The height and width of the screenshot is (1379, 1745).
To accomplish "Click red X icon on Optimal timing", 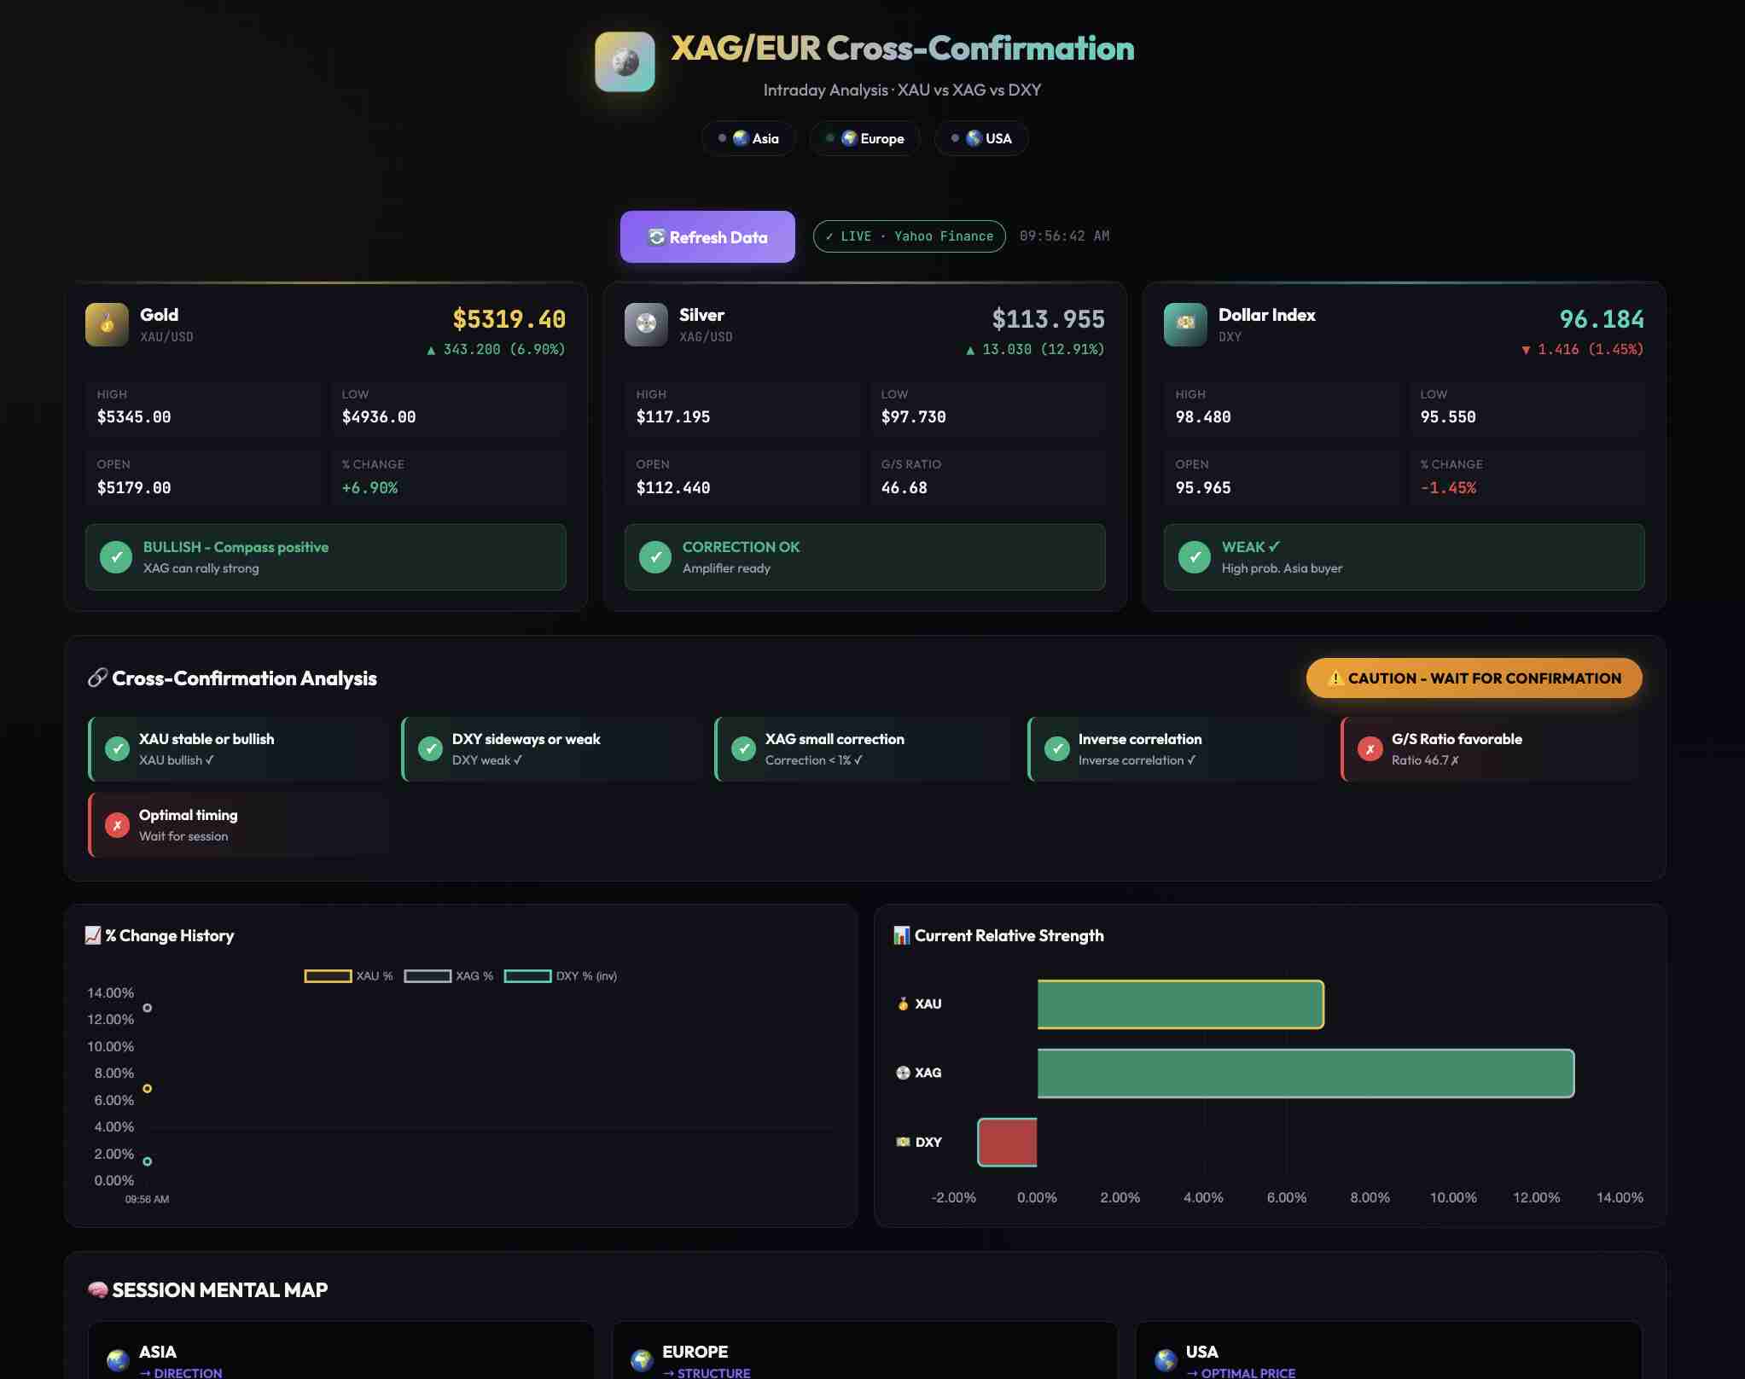I will coord(117,825).
